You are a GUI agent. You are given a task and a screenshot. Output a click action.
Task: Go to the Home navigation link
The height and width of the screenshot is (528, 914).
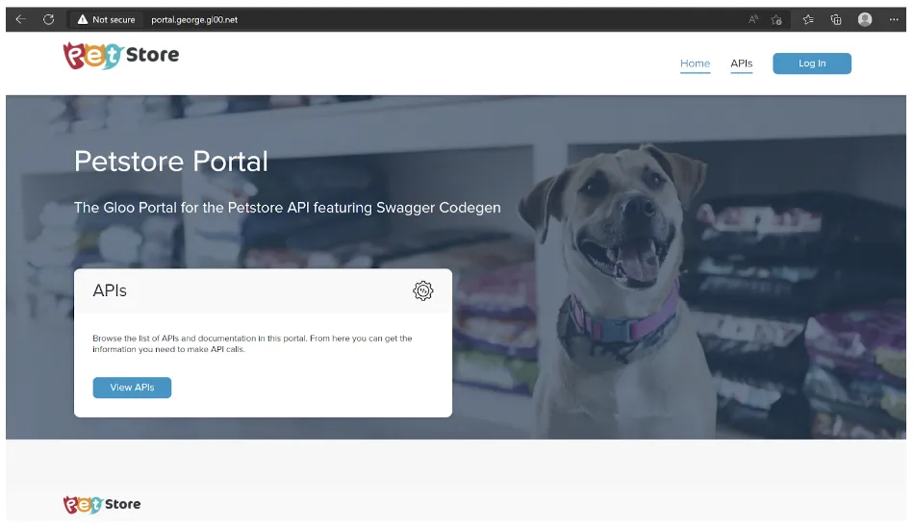[x=695, y=63]
